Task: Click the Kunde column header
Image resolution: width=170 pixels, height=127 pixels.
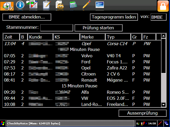Action: click(40, 37)
